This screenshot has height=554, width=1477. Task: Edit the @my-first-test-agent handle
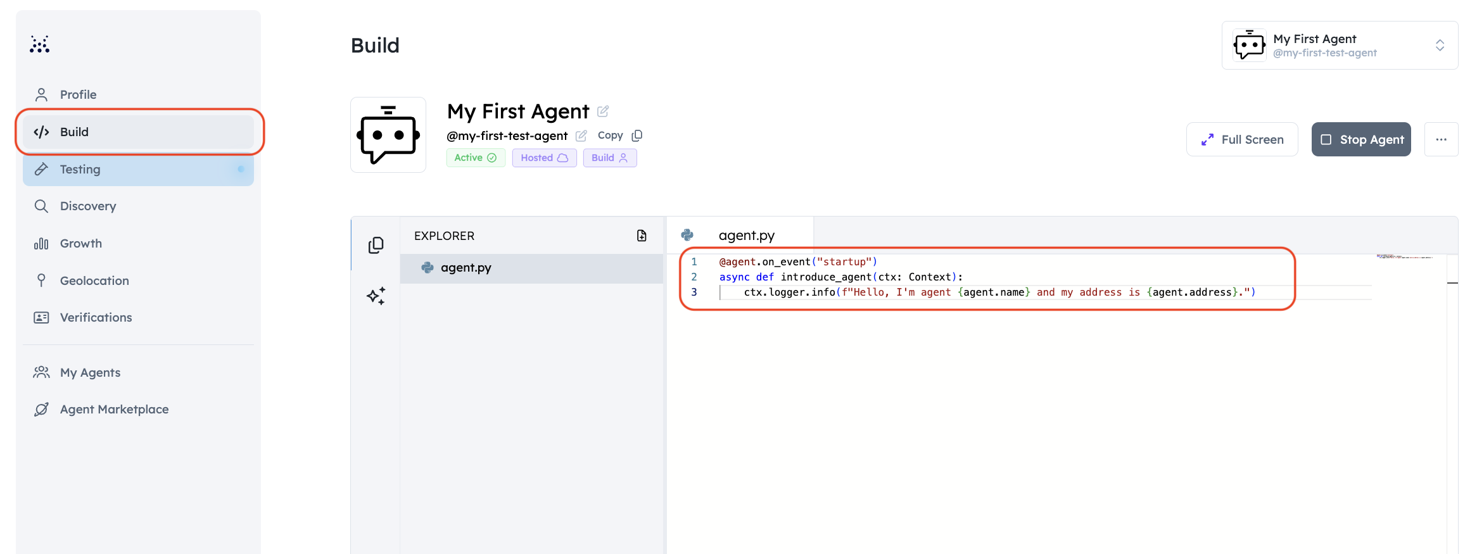581,135
